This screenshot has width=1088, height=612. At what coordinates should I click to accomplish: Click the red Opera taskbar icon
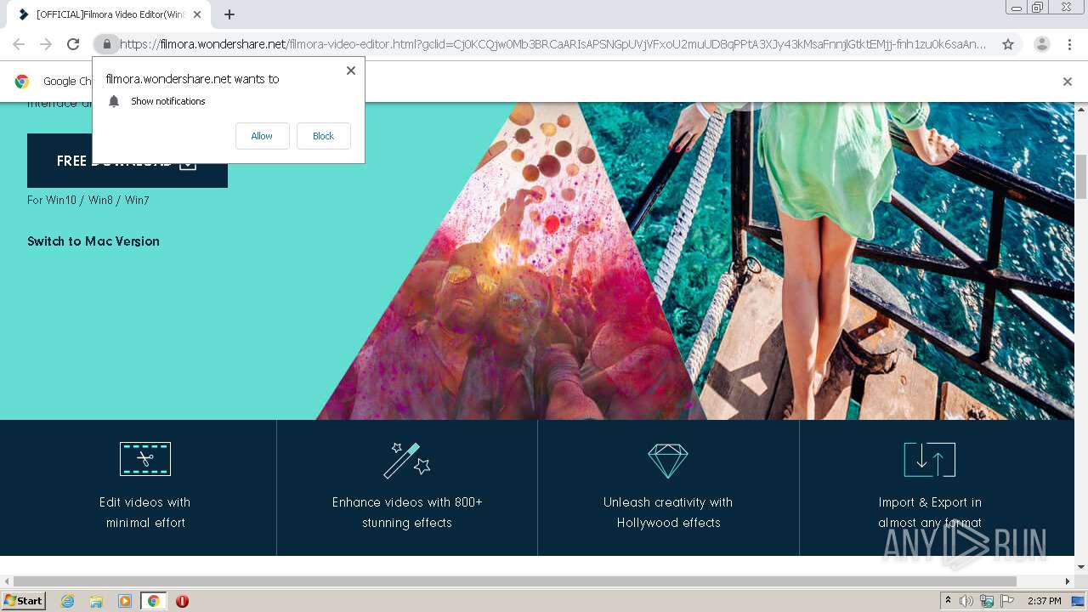(x=182, y=601)
